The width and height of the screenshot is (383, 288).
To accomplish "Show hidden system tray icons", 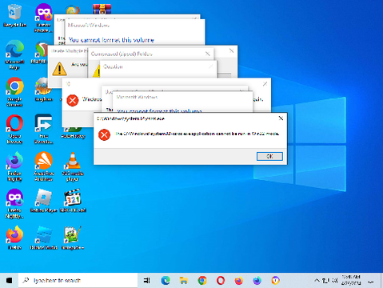I will pyautogui.click(x=317, y=280).
